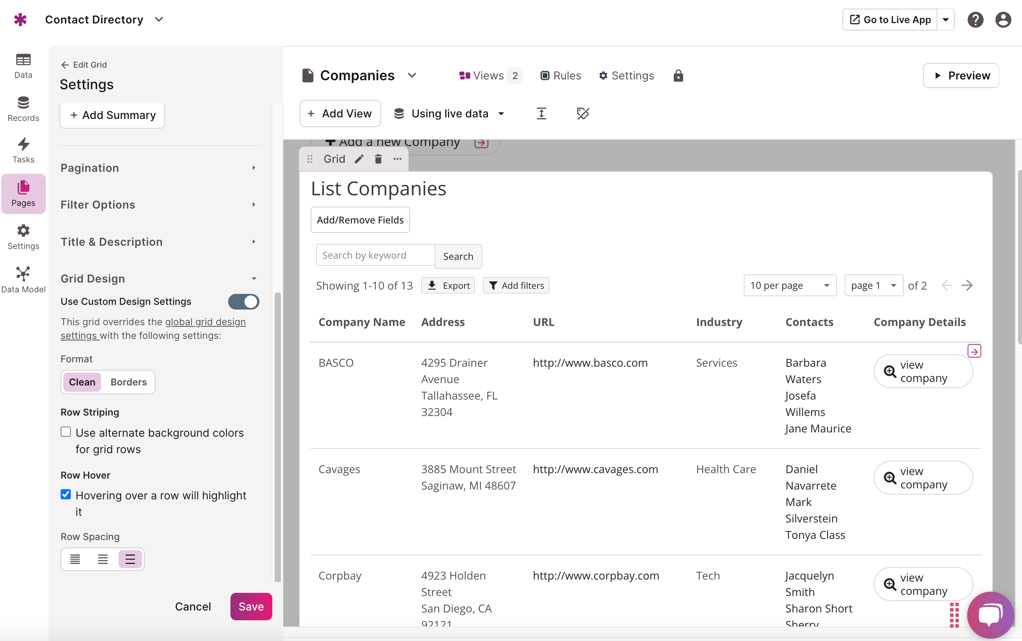Select wide row spacing icon
1022x641 pixels.
pyautogui.click(x=130, y=559)
